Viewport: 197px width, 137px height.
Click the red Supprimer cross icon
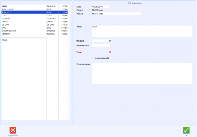(x=13, y=130)
